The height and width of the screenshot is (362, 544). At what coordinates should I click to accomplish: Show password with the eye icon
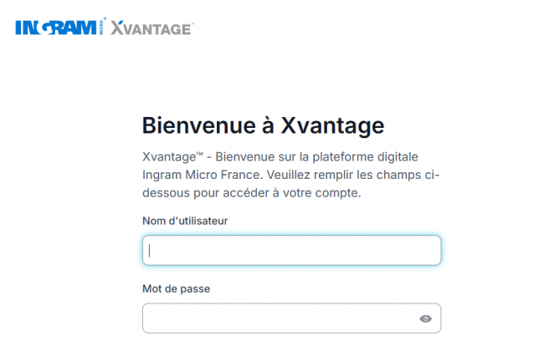pos(425,319)
